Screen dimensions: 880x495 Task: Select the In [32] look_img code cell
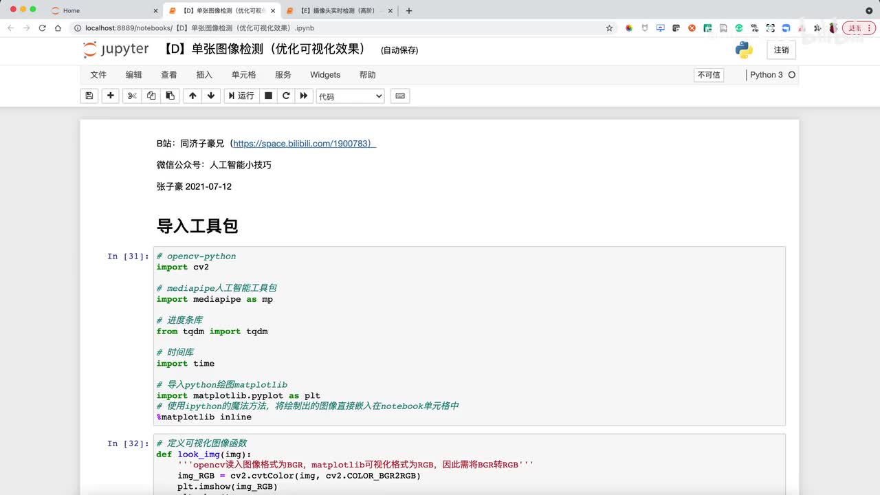[x=470, y=464]
